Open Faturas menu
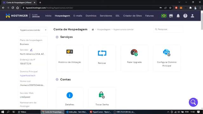Viewport: 203px width, 114px height. click(x=149, y=16)
